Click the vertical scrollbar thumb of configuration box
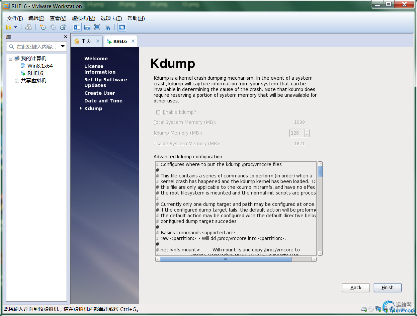 pyautogui.click(x=320, y=171)
